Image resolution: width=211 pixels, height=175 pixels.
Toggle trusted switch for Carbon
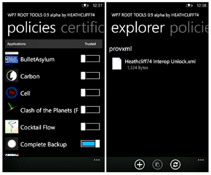coord(90,76)
